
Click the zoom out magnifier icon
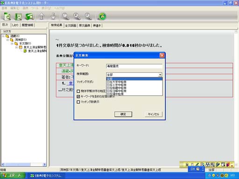88,16
